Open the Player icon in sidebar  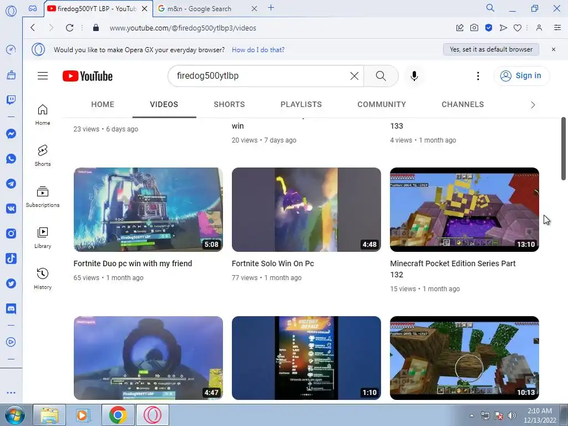pyautogui.click(x=11, y=342)
